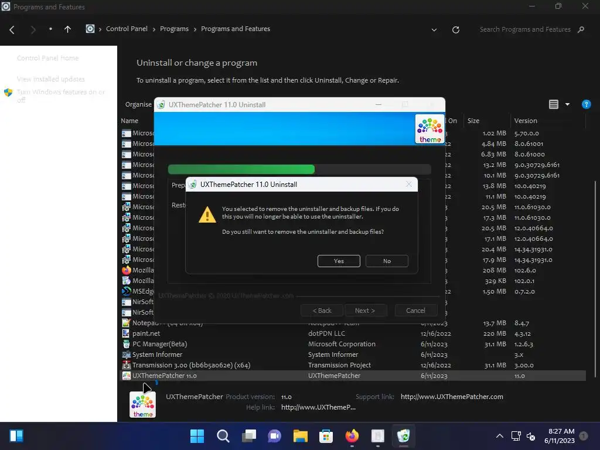Click the Search Programs and Features box
The image size is (600, 450).
point(525,29)
